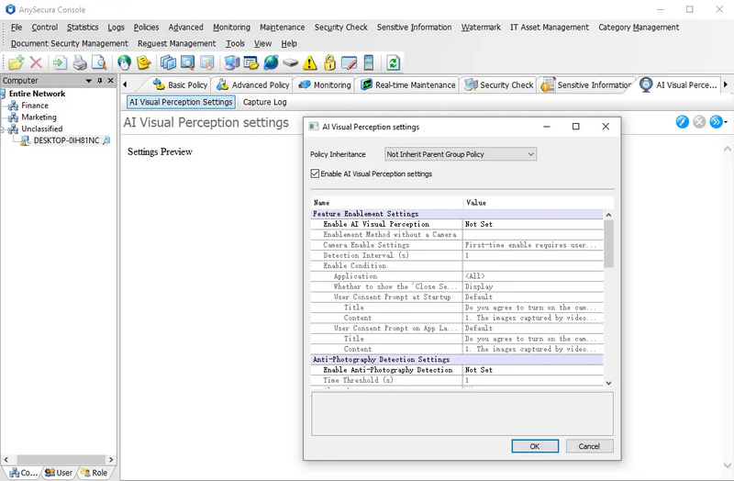The width and height of the screenshot is (734, 481).
Task: Open the Capture Log sub-tab
Action: coord(264,102)
